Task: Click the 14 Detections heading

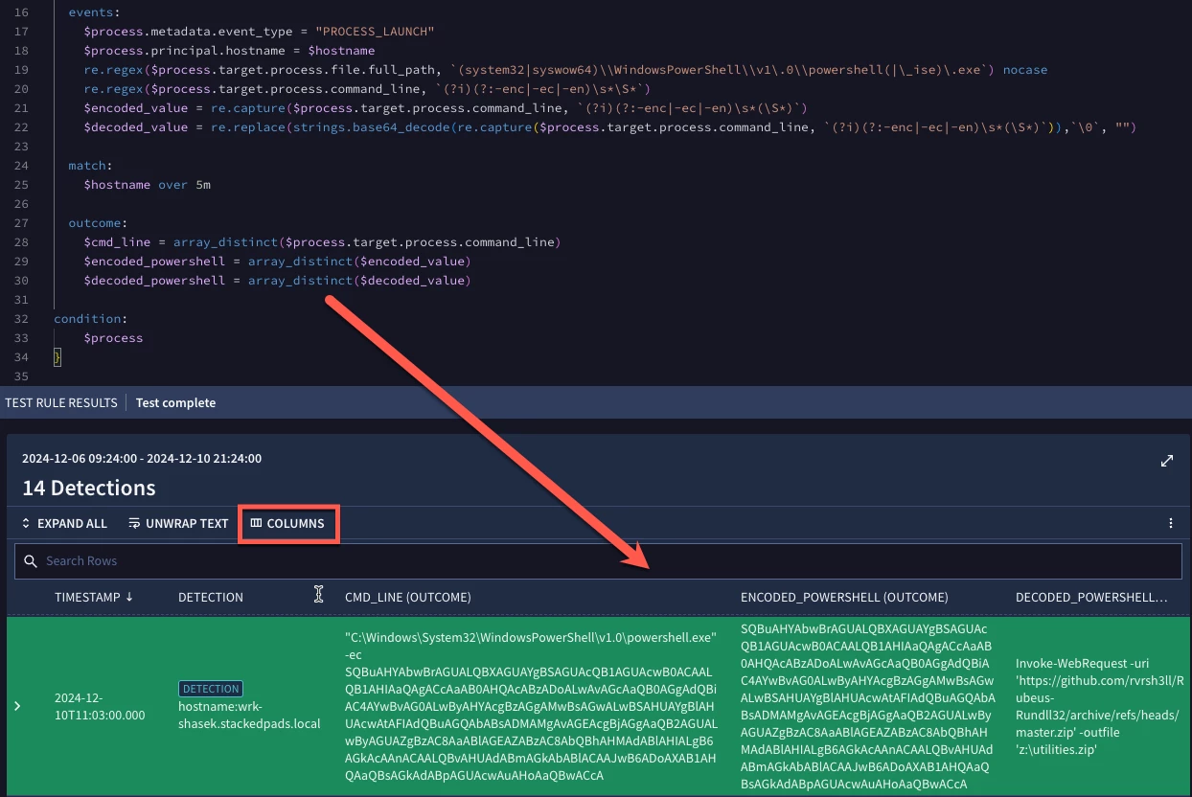Action: click(89, 488)
